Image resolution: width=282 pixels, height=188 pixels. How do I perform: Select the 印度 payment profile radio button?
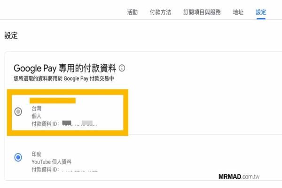click(x=18, y=157)
